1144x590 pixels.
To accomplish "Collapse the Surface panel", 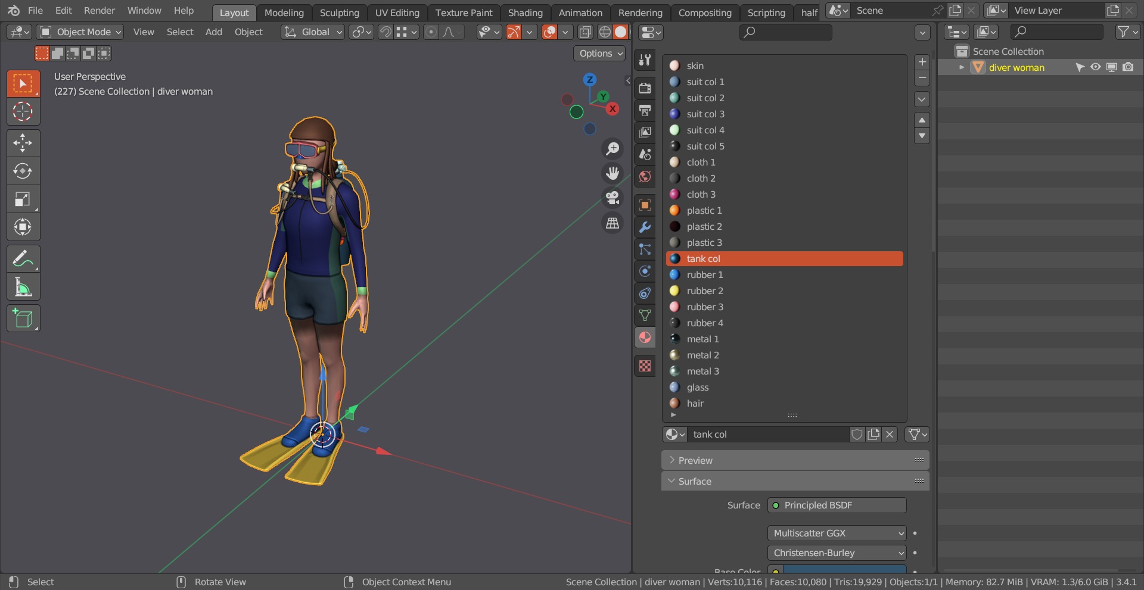I will 795,481.
